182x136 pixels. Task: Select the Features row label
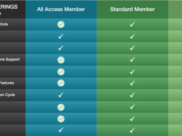pyautogui.click(x=7, y=83)
